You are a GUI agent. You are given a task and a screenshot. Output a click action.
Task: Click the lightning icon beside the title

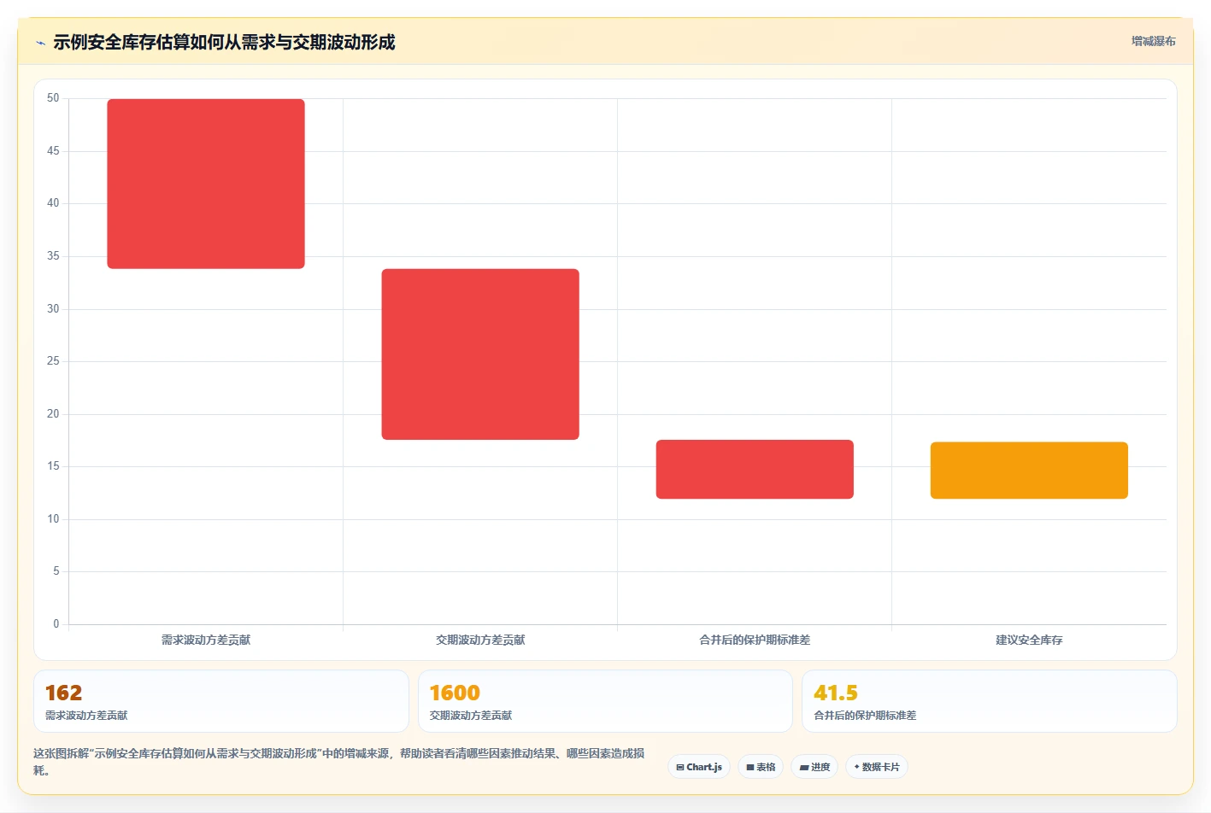pos(40,43)
